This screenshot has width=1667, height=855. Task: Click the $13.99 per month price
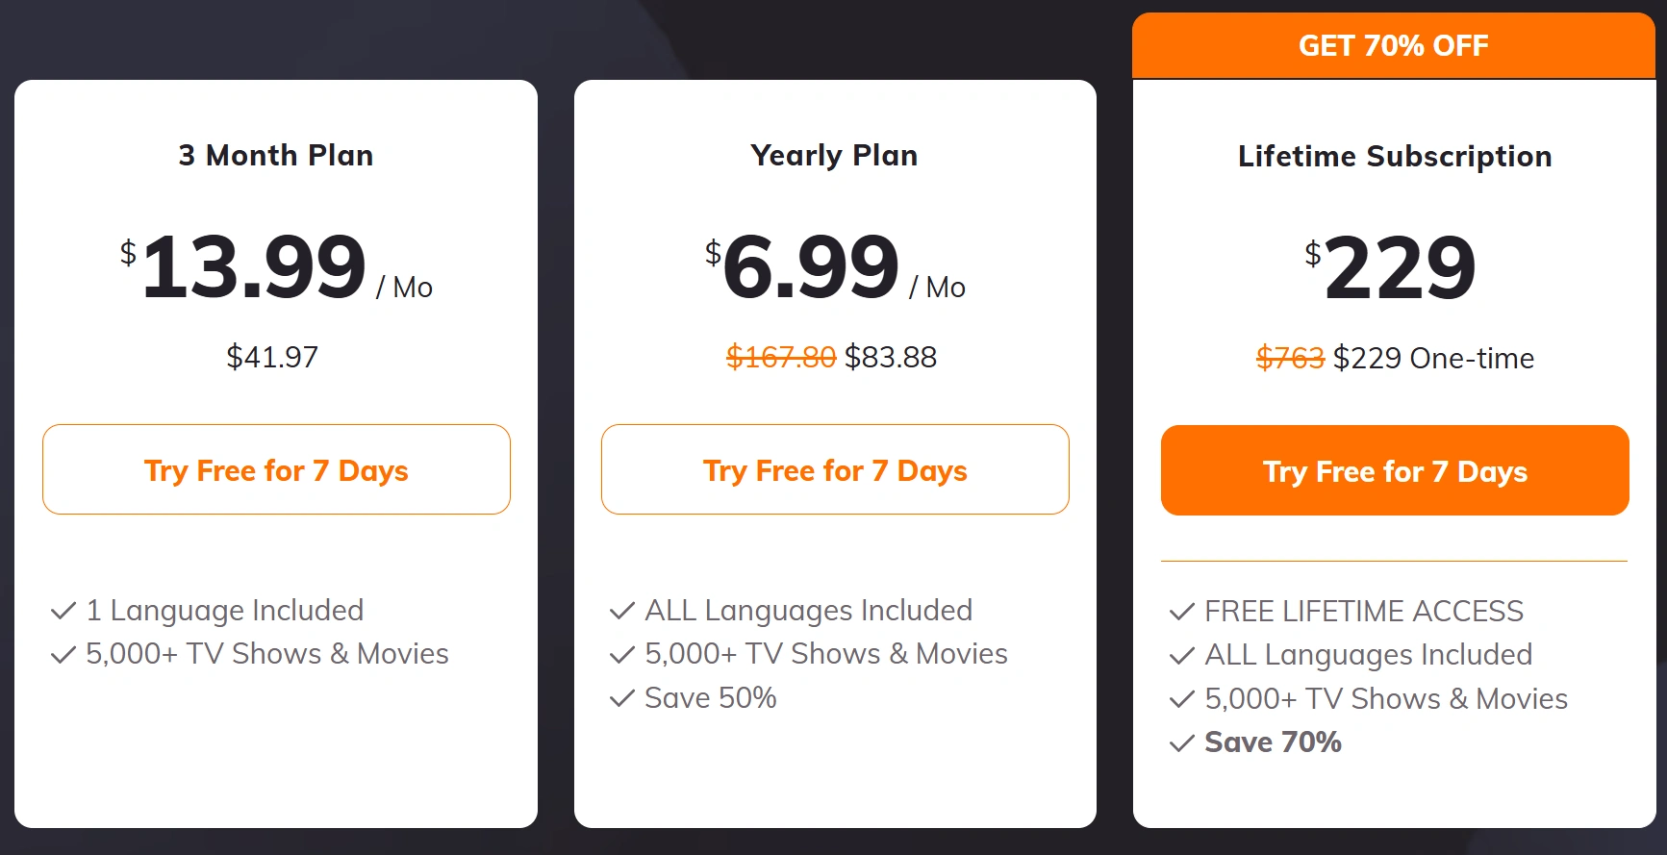pyautogui.click(x=254, y=266)
